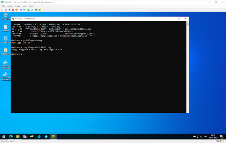This screenshot has width=226, height=143.
Task: Open the Media menu
Action: tap(18, 6)
